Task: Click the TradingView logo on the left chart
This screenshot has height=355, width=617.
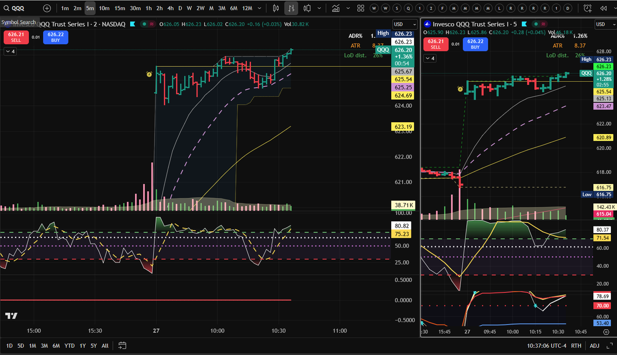Action: coord(11,316)
